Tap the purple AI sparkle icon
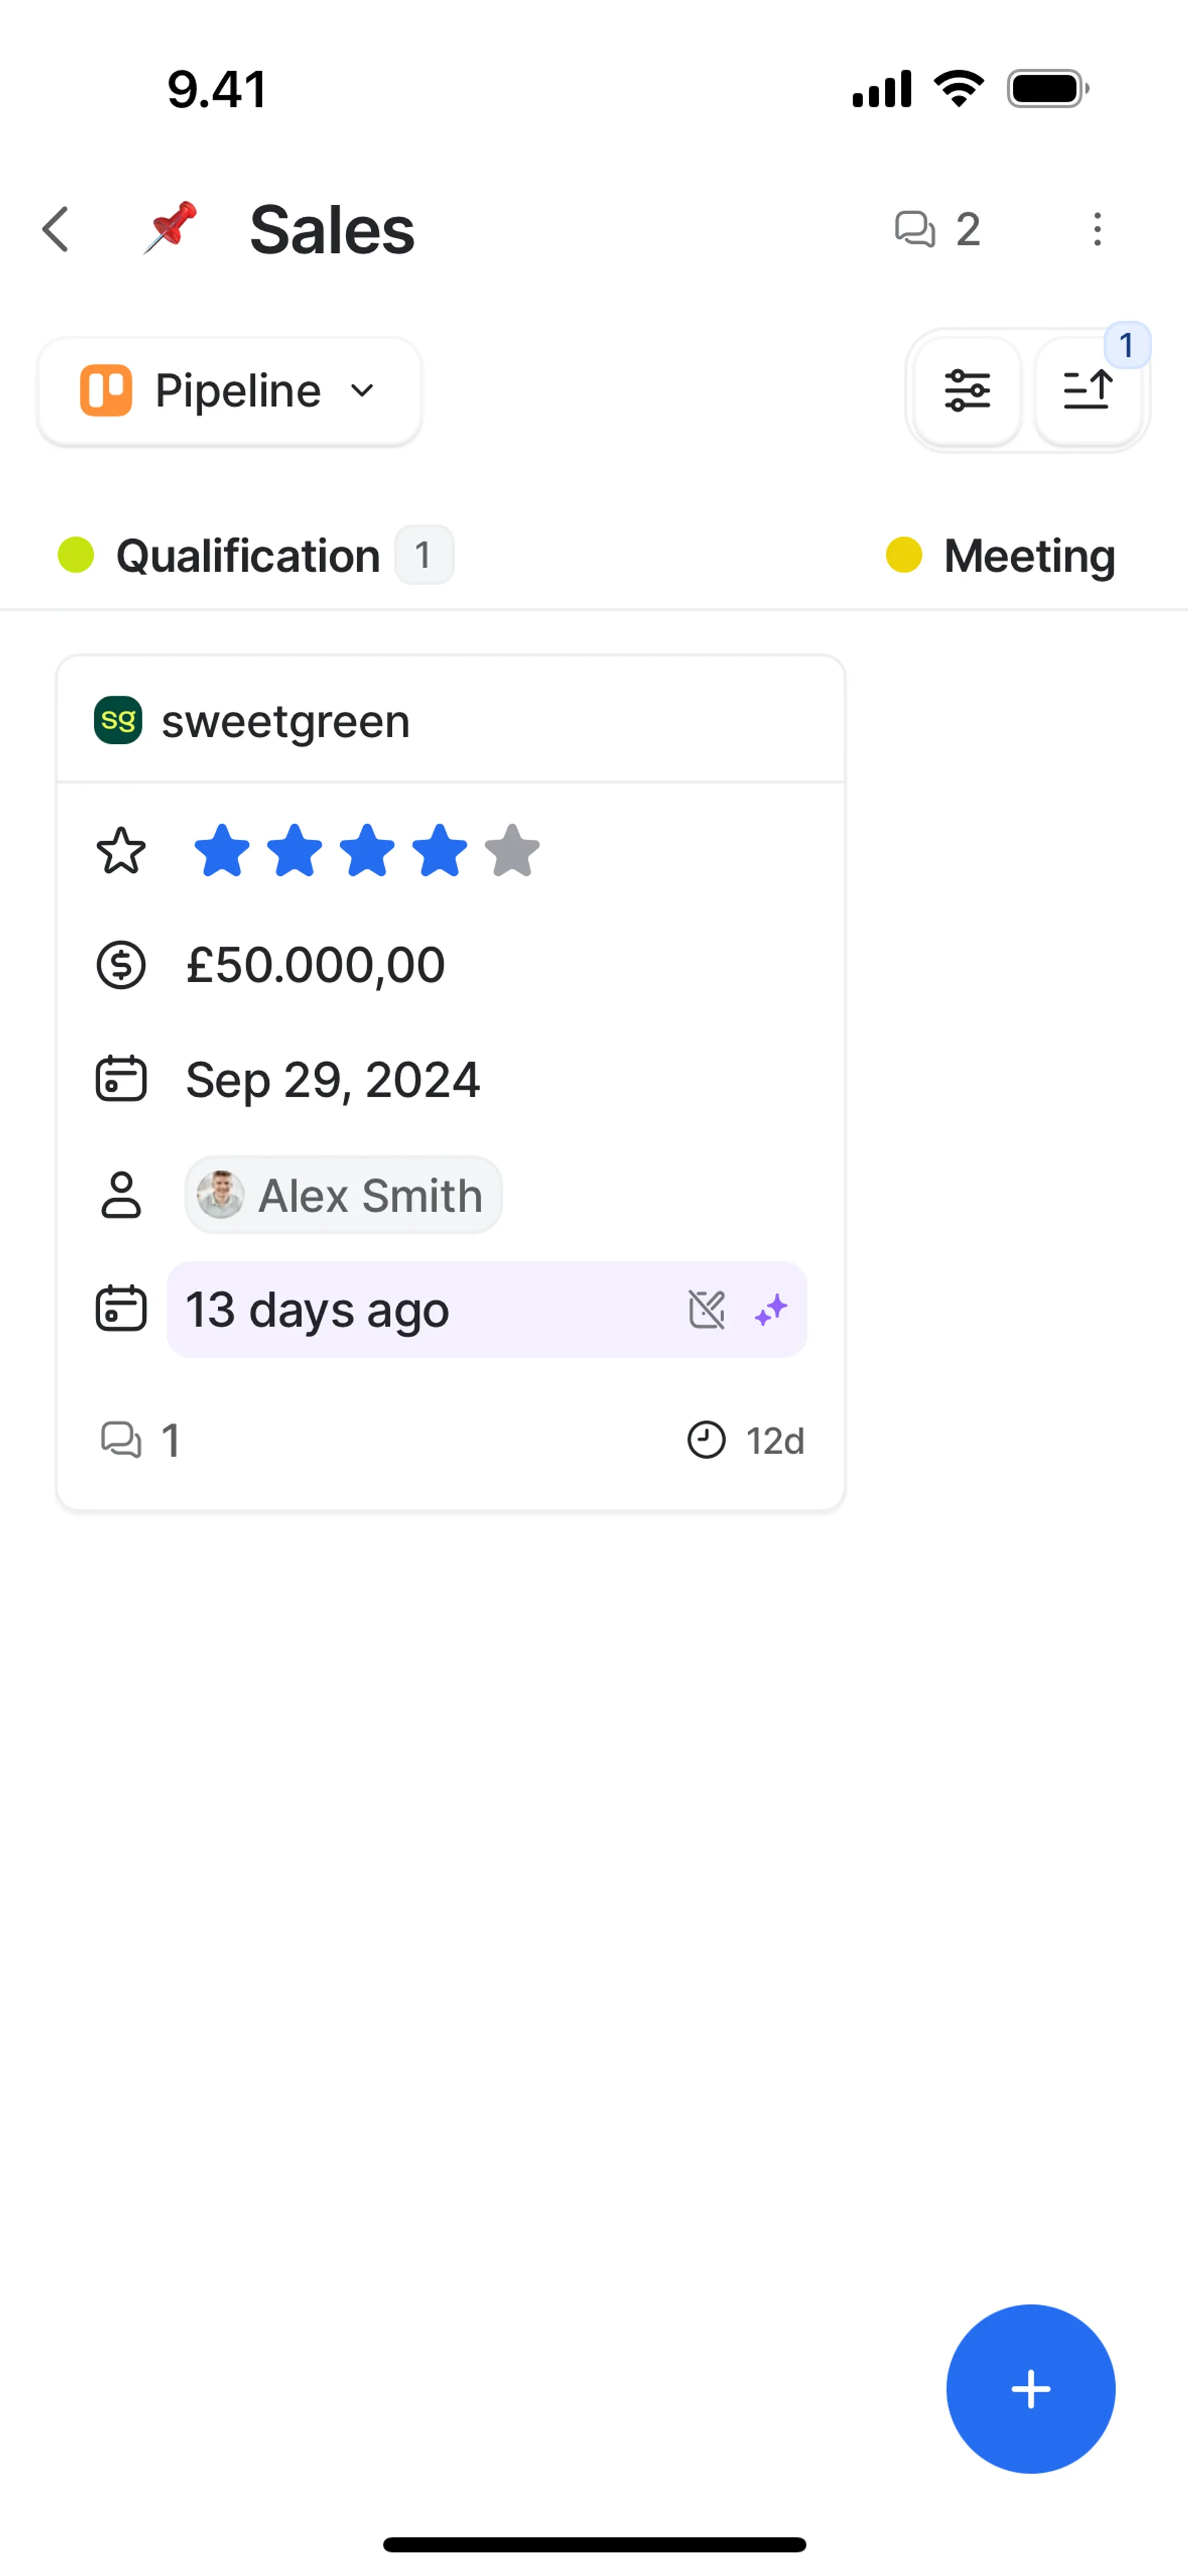The width and height of the screenshot is (1188, 2576). pos(771,1310)
